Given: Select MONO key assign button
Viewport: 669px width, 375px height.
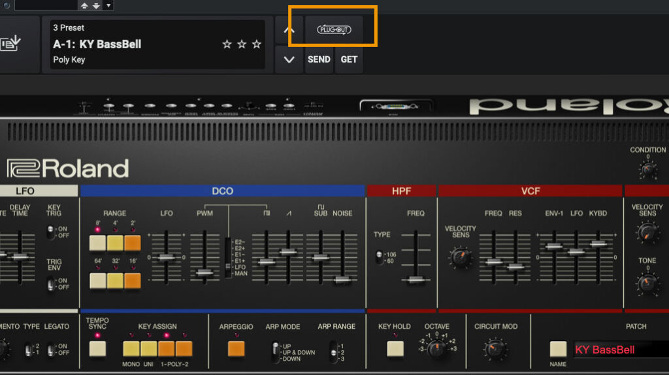Looking at the screenshot, I should click(x=131, y=349).
